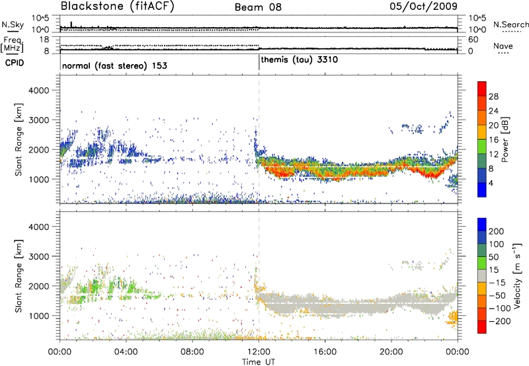This screenshot has width=529, height=366.
Task: Select the bright blue bottom Power colorbar segment
Action: coord(482,190)
